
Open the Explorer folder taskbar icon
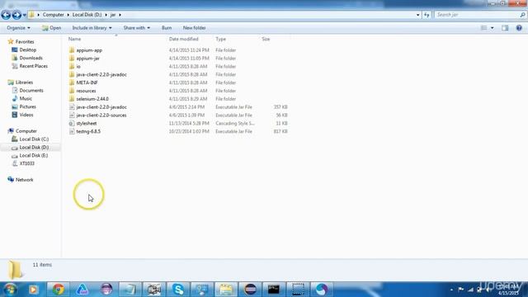coord(226,290)
